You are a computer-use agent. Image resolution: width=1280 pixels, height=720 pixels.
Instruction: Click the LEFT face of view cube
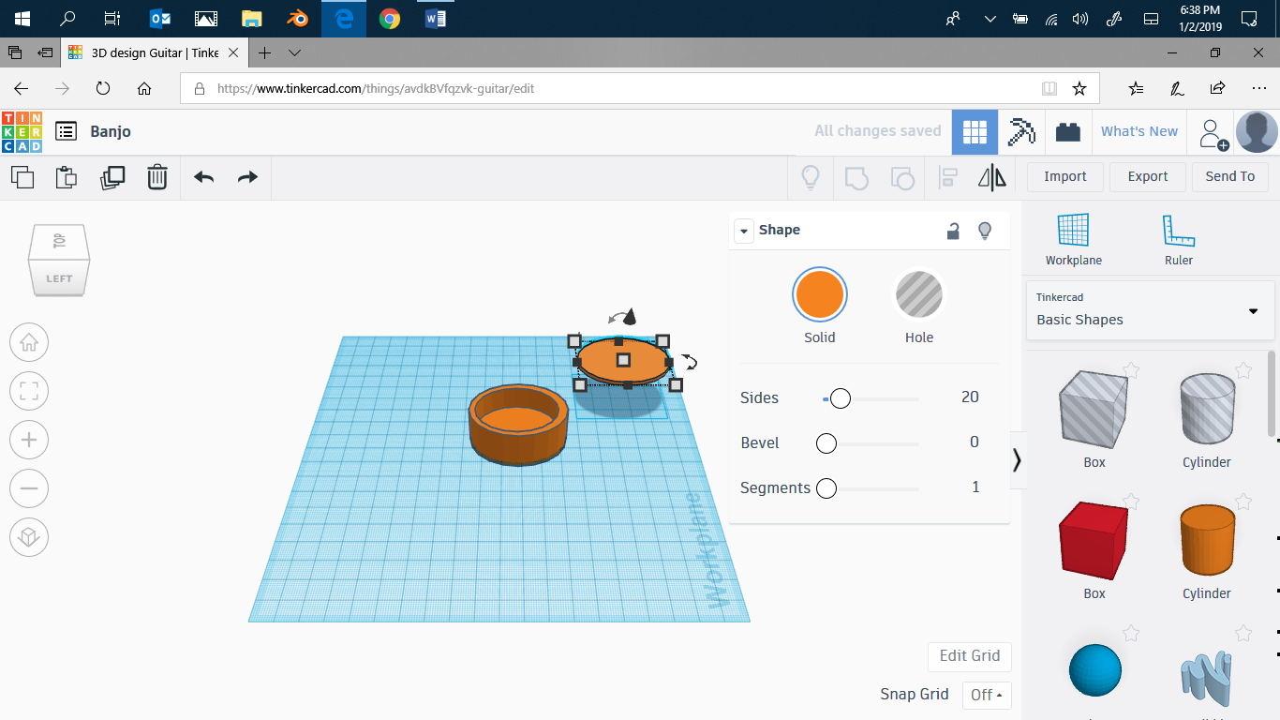click(59, 277)
